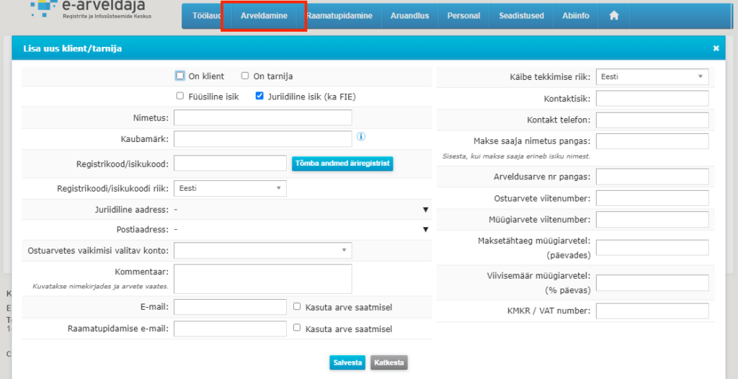This screenshot has width=738, height=379.
Task: Open 'Käibe tekkimise riik' dropdown
Action: tap(652, 76)
